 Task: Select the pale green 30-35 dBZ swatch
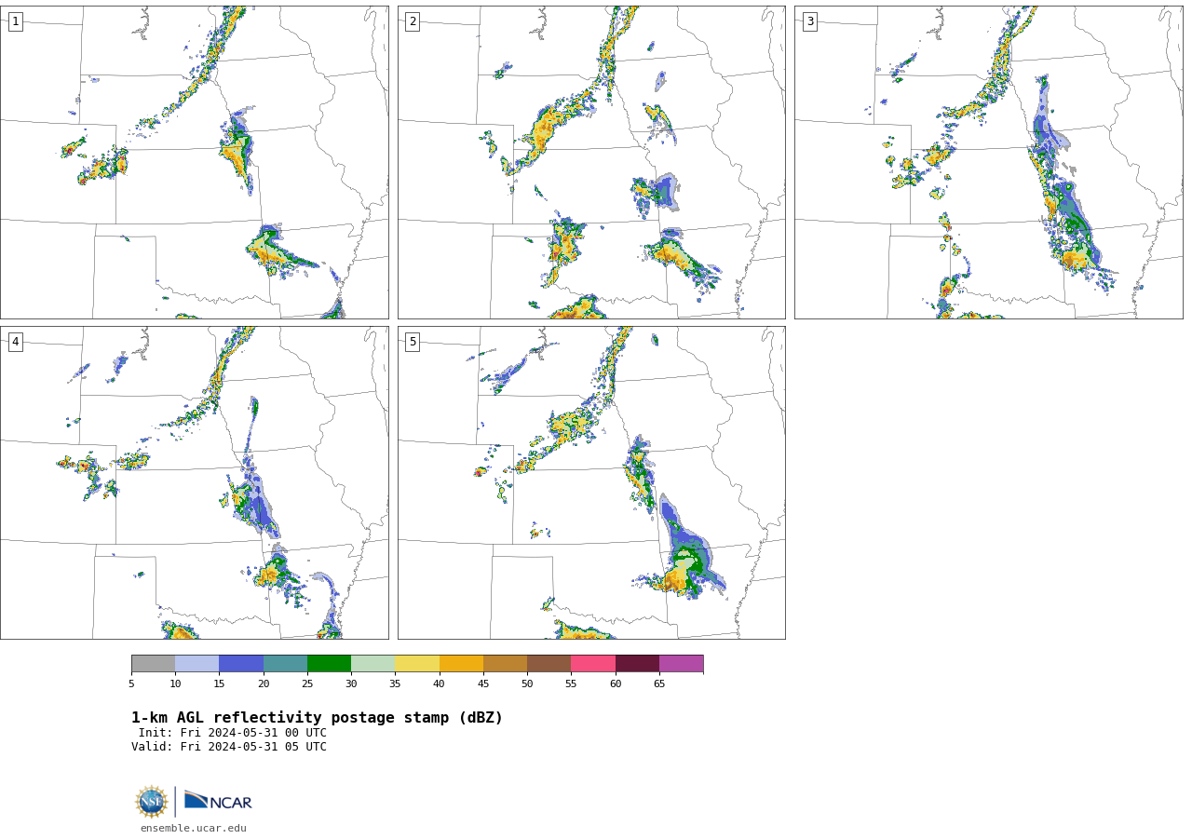[x=372, y=664]
